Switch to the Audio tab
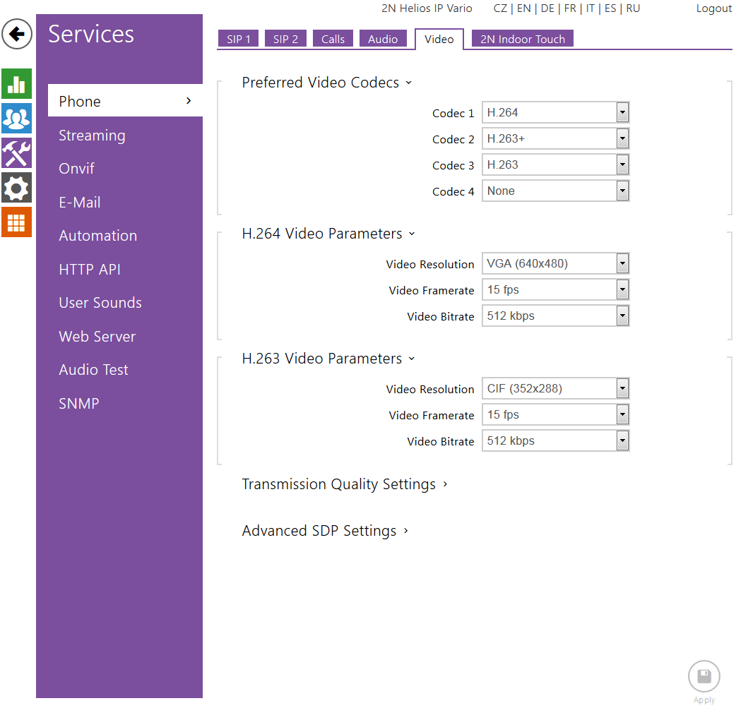The image size is (736, 708). [383, 40]
